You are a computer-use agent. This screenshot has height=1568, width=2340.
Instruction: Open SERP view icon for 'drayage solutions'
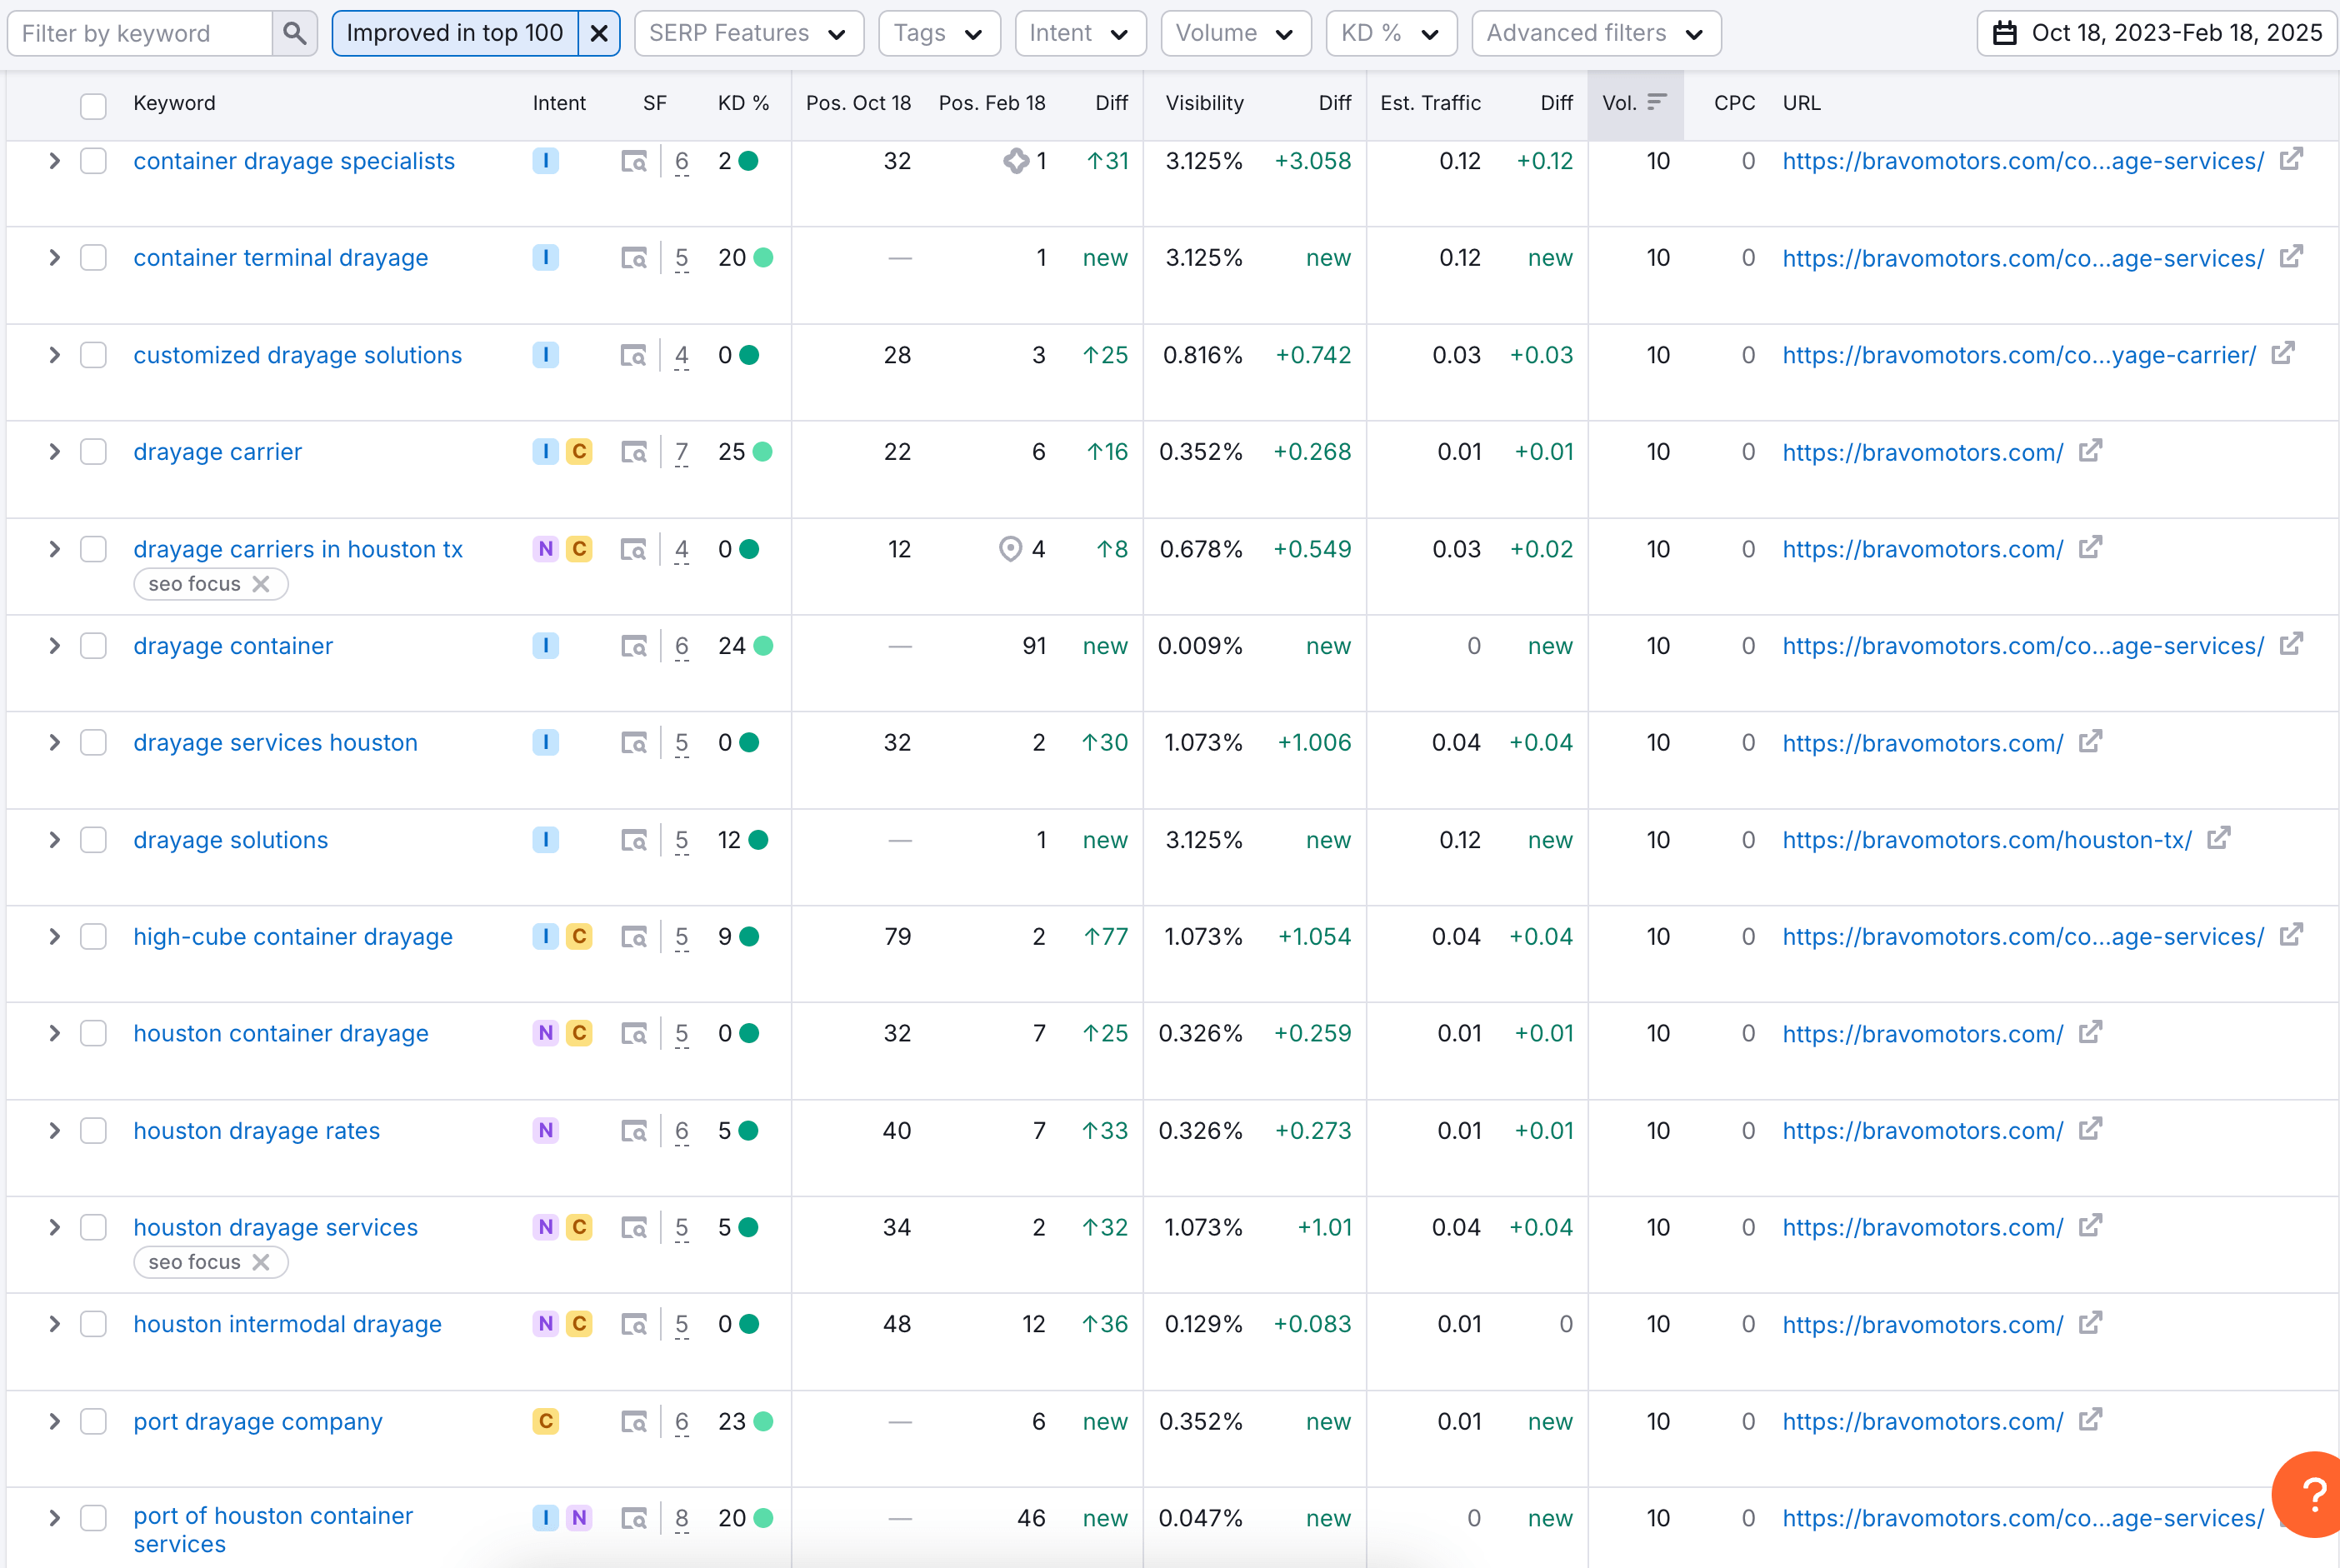point(633,840)
